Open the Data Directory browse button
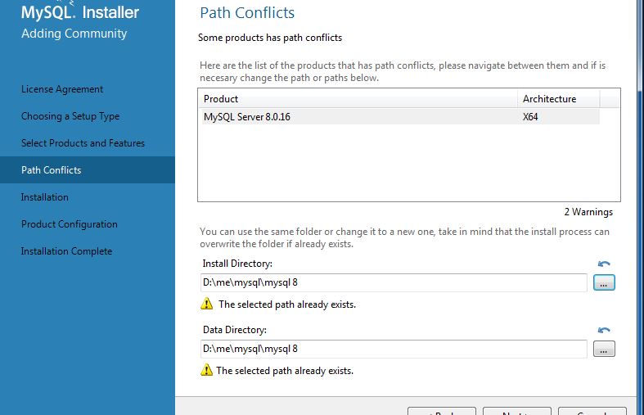The height and width of the screenshot is (415, 644). (x=604, y=349)
